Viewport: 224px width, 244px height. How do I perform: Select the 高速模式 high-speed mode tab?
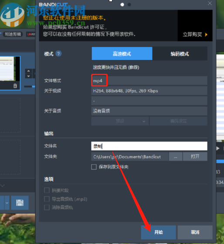[x=122, y=54]
